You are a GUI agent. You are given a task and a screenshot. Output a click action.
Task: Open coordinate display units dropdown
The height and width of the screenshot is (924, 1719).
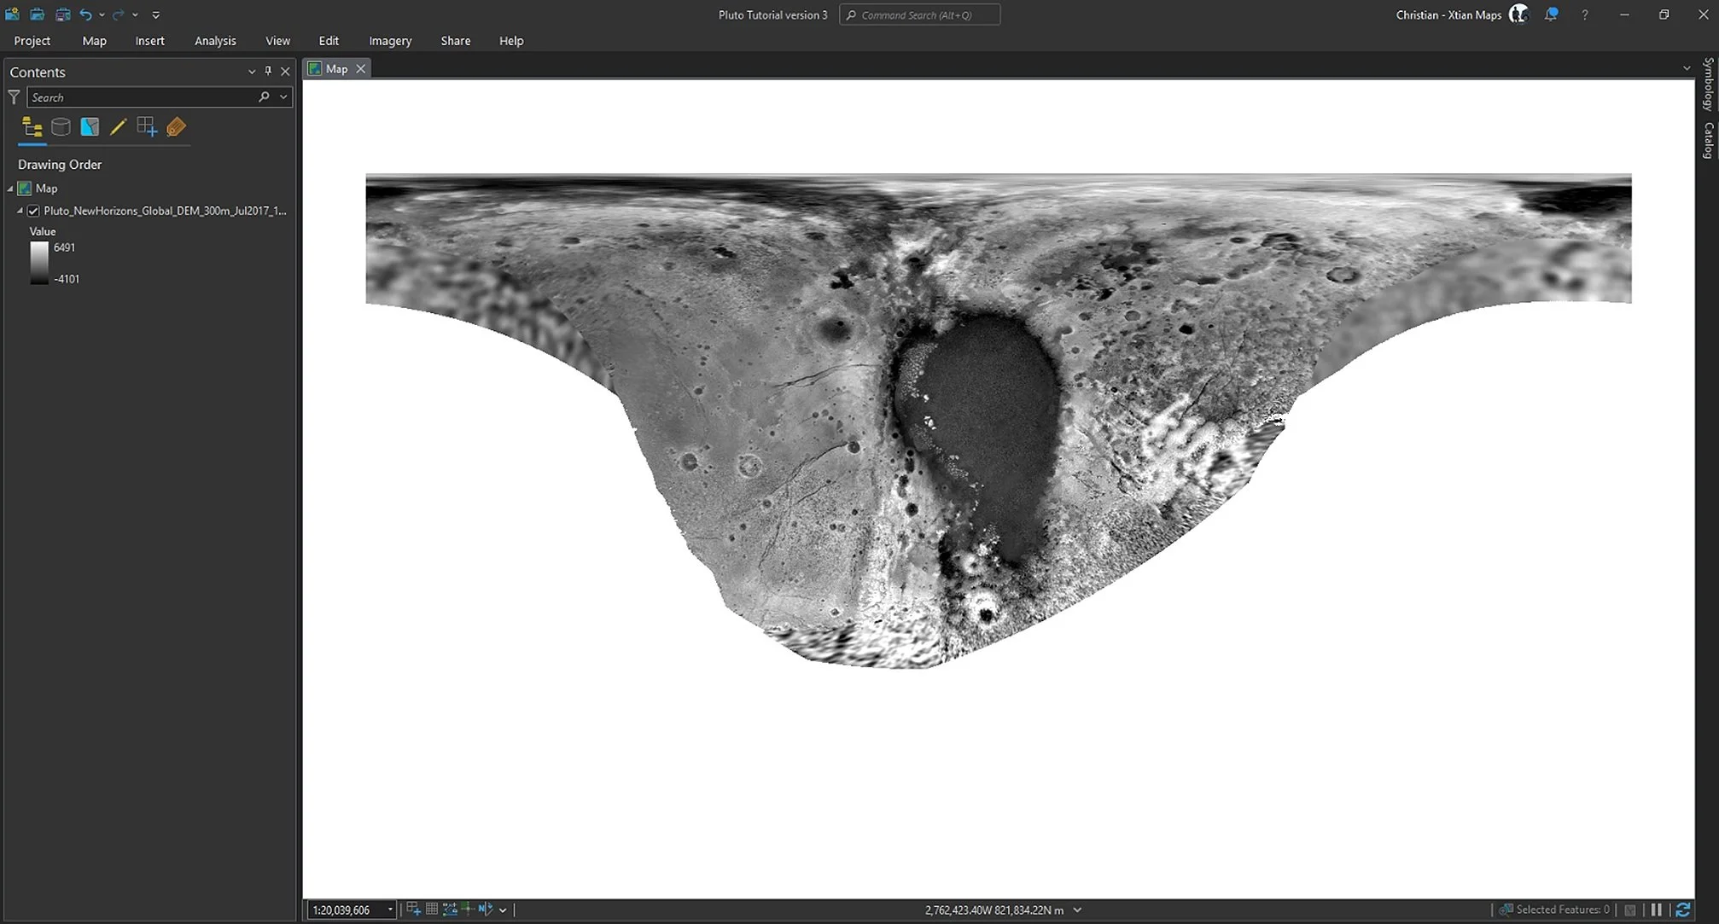click(1077, 909)
